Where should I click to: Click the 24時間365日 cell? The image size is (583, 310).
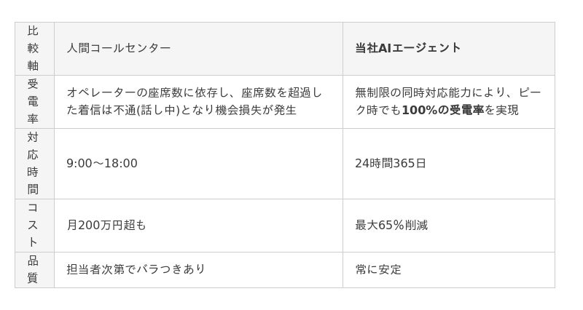pyautogui.click(x=449, y=164)
